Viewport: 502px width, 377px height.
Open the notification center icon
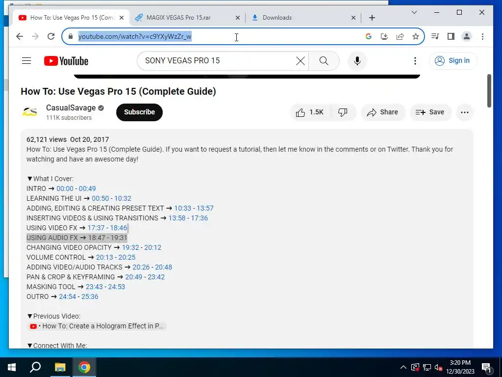point(486,368)
